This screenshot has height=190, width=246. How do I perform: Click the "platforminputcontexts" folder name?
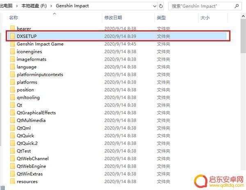point(40,75)
